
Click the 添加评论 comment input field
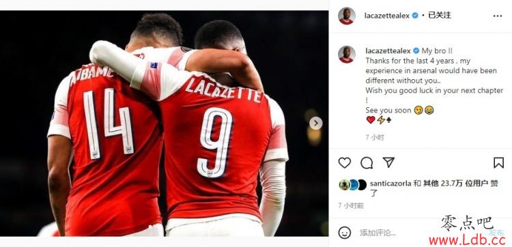point(421,233)
